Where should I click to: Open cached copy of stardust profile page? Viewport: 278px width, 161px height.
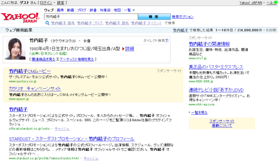tap(91, 158)
